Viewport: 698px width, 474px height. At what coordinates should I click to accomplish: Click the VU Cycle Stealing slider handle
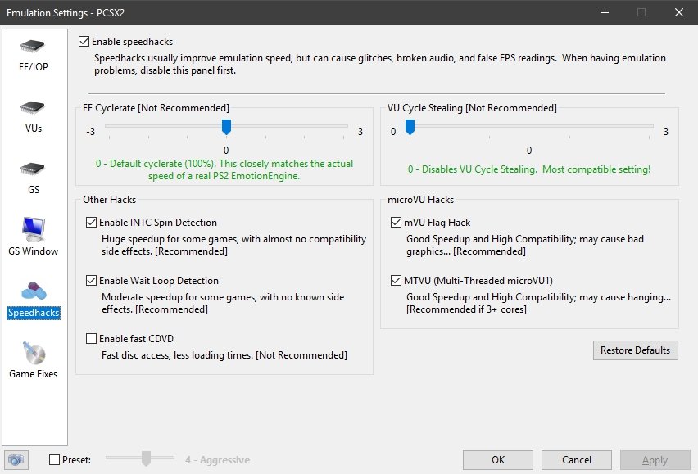pyautogui.click(x=410, y=127)
